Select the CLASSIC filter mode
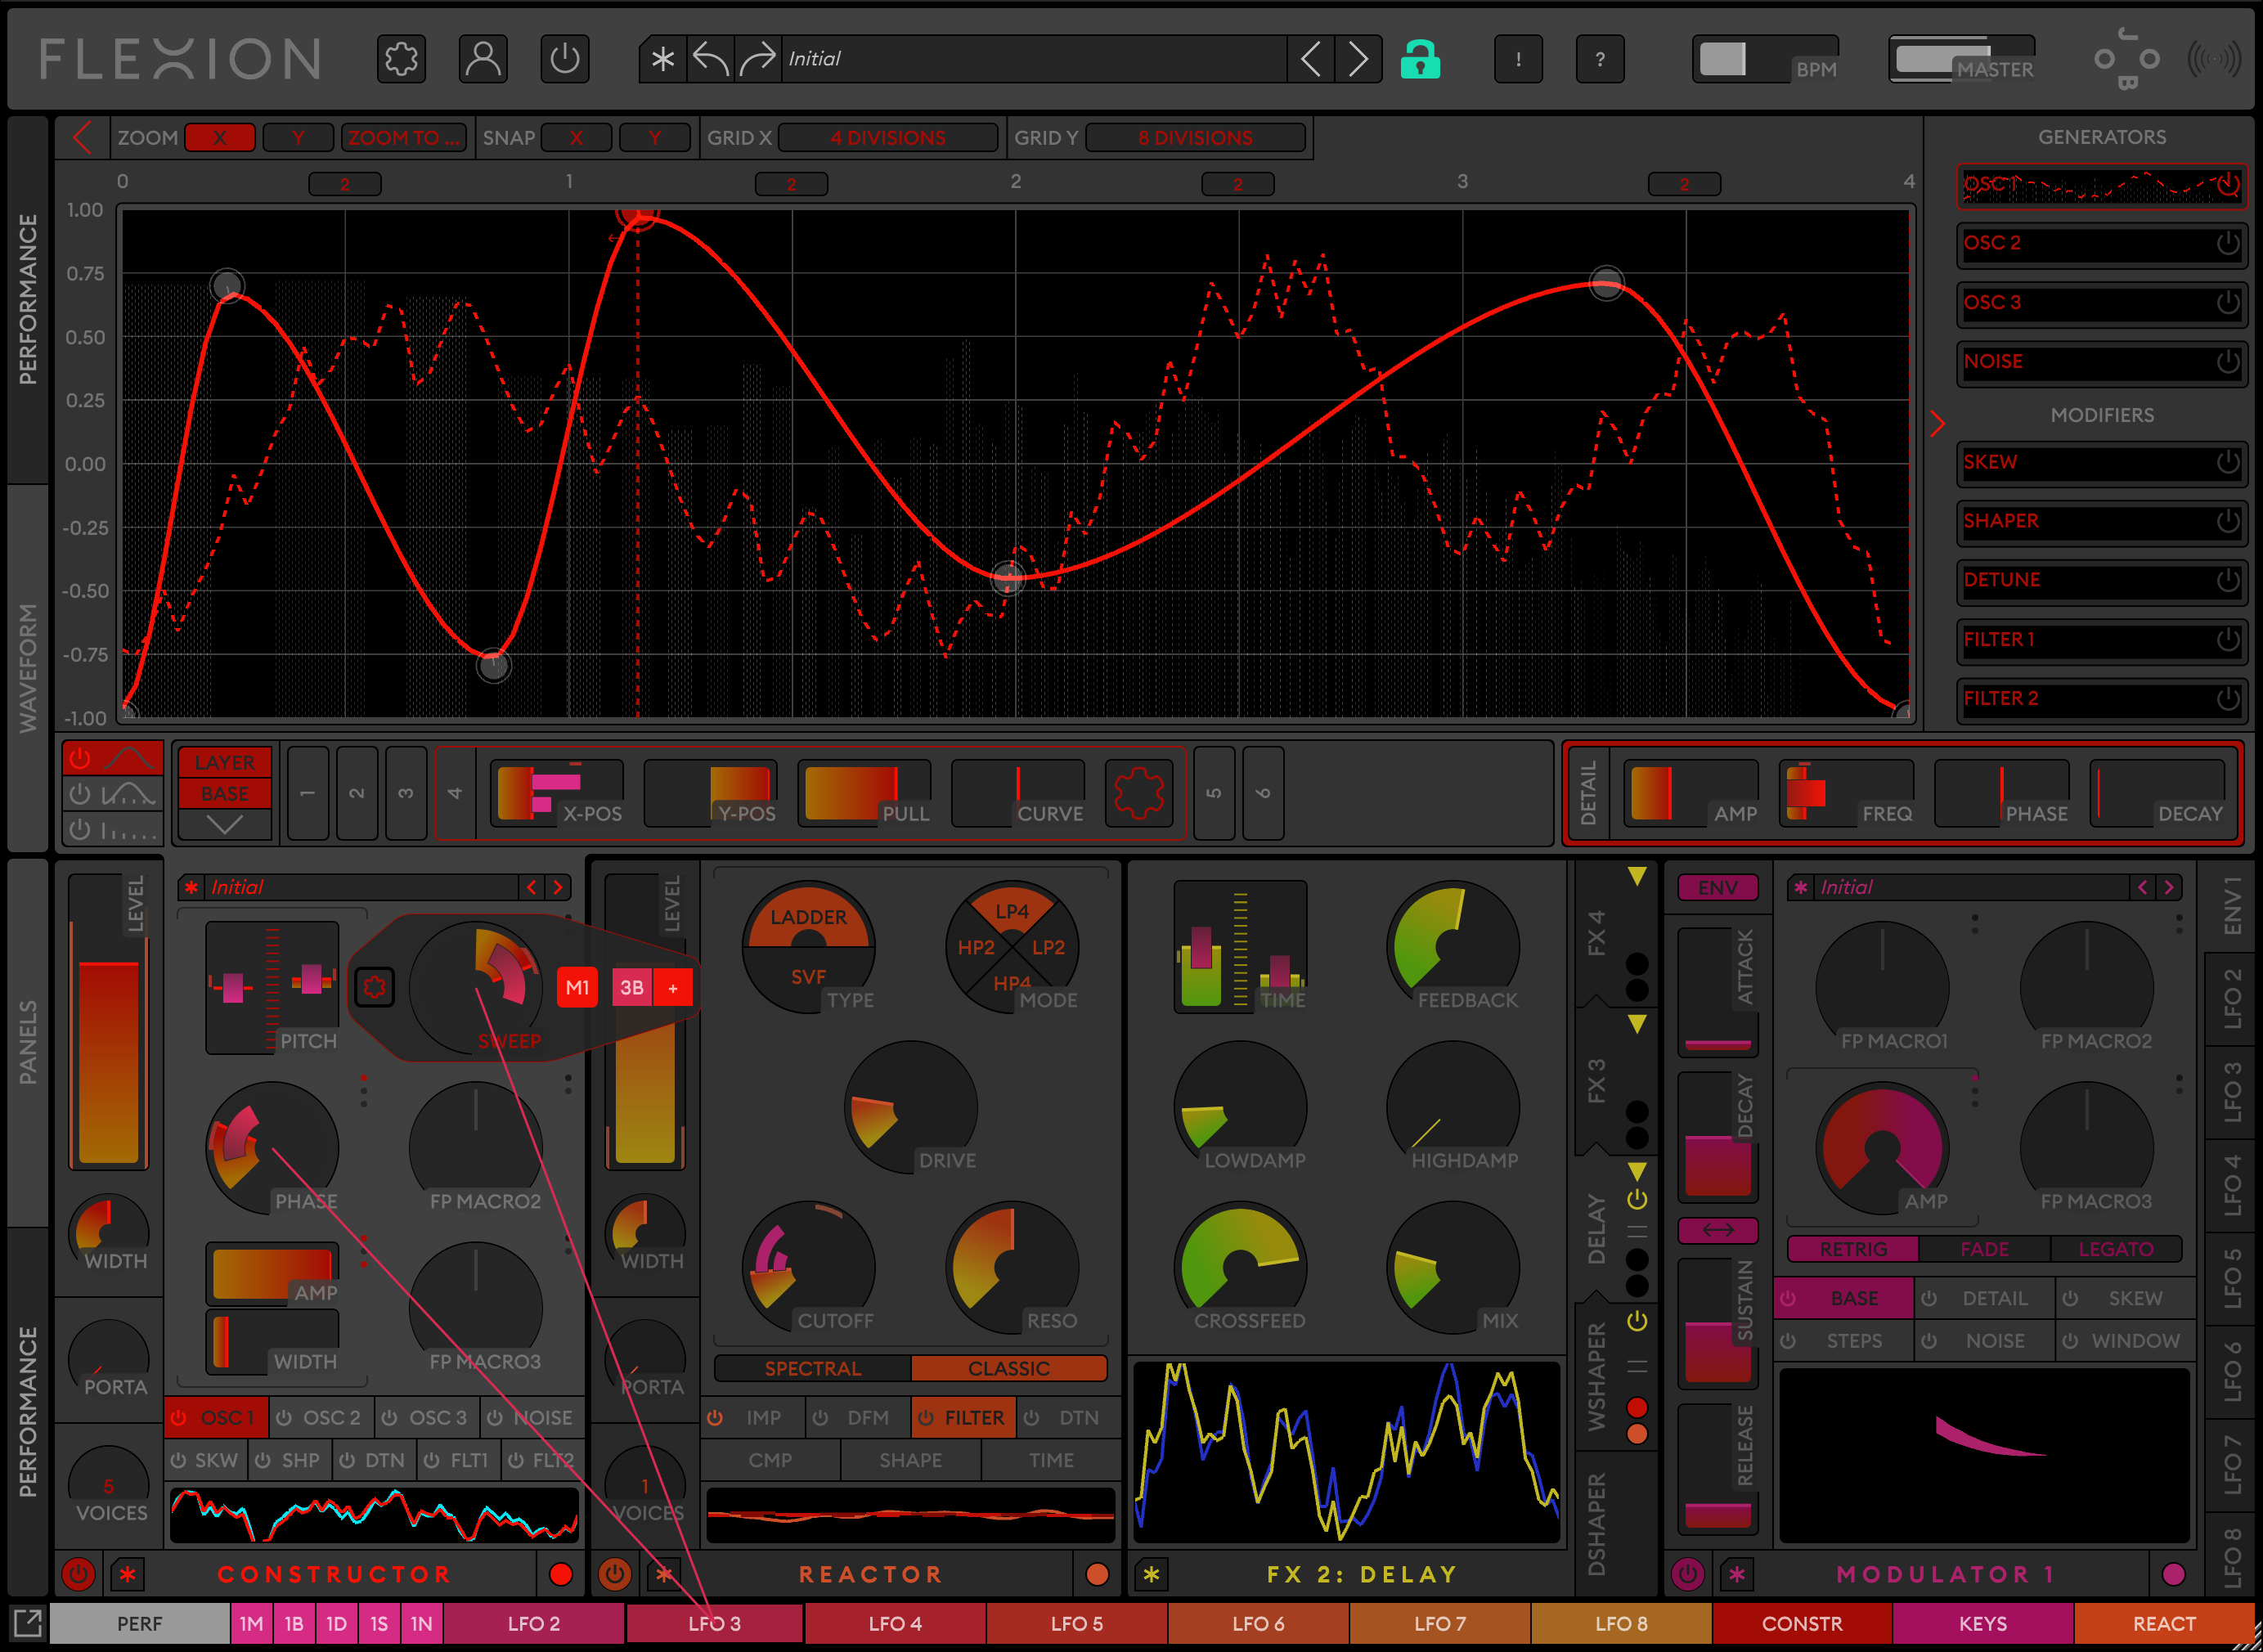 [1009, 1368]
